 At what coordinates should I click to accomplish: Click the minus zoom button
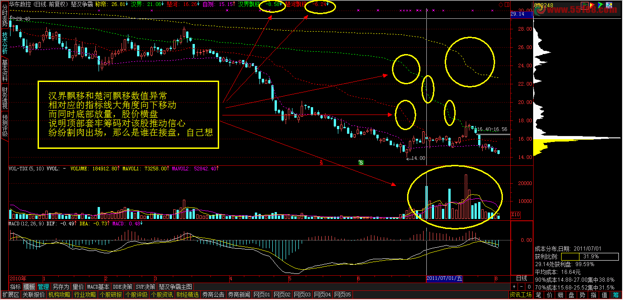[521, 286]
